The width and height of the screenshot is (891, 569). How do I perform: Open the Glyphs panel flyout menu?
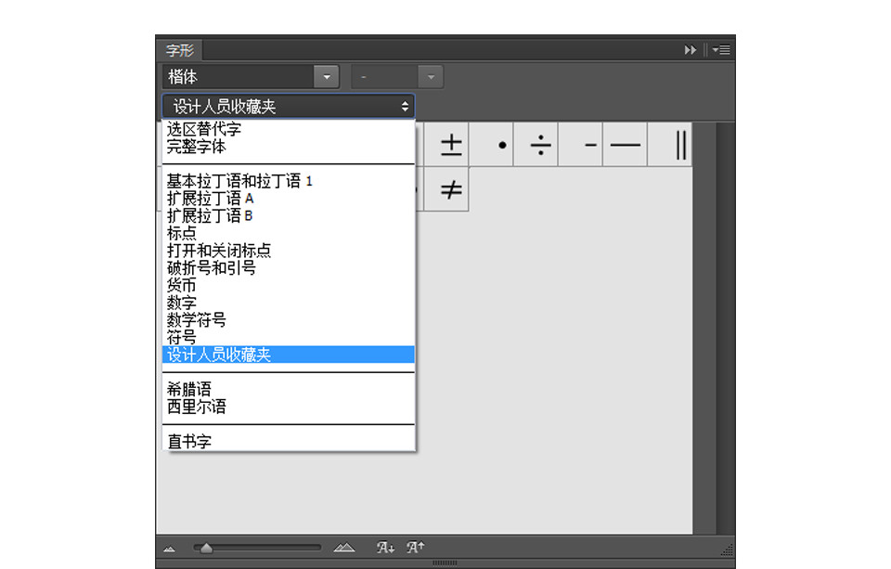pos(721,50)
